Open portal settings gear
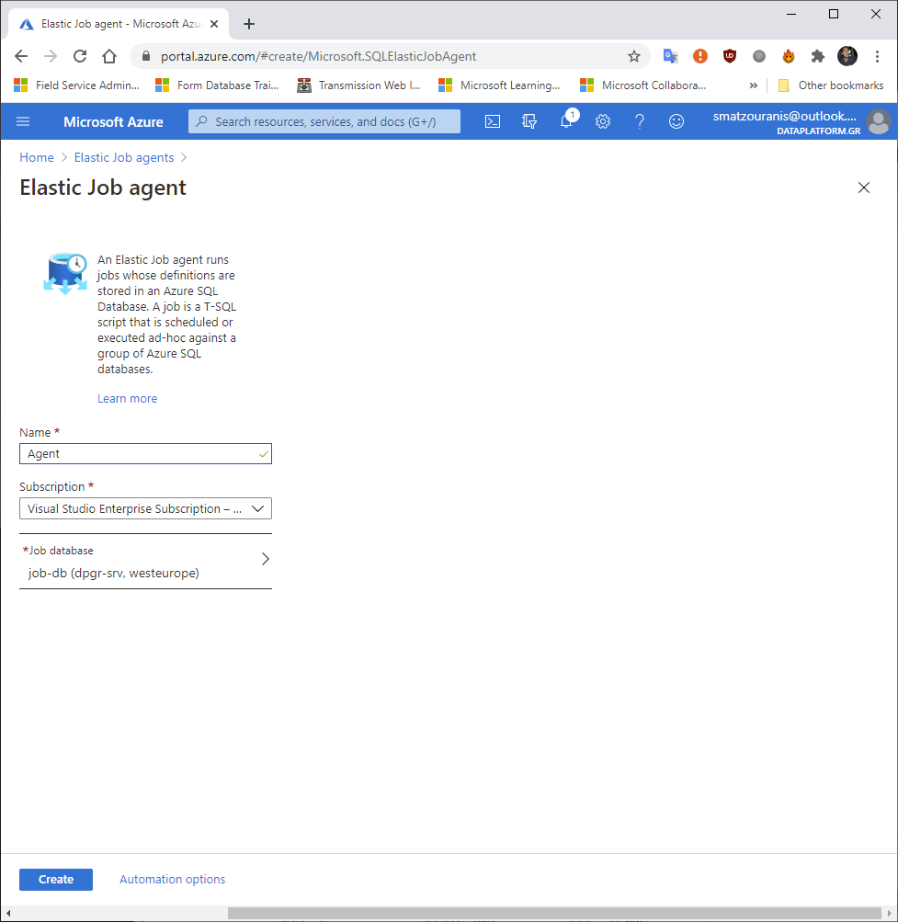 tap(603, 121)
